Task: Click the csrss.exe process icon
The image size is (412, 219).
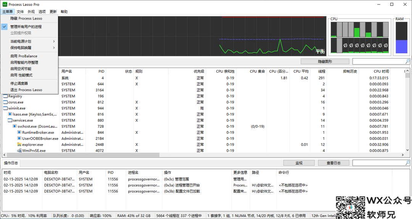Action: pyautogui.click(x=5, y=102)
